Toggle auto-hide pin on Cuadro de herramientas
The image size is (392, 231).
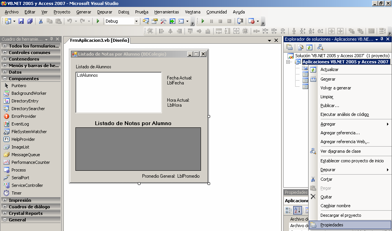tap(51, 39)
